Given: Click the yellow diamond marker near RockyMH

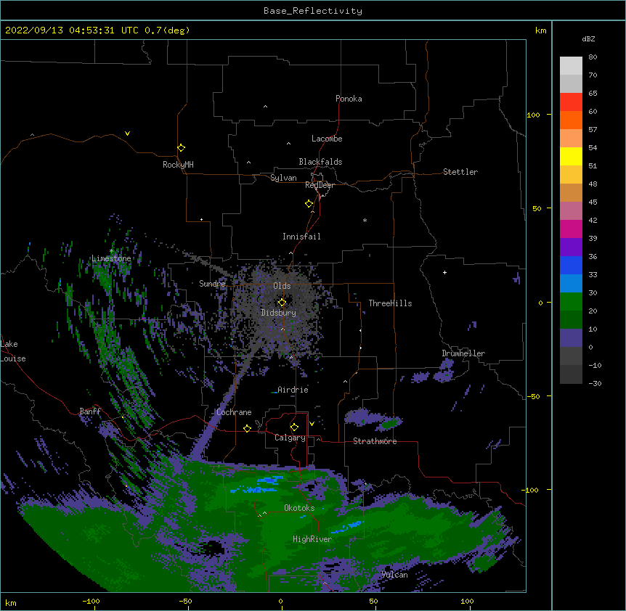Looking at the screenshot, I should coord(182,148).
